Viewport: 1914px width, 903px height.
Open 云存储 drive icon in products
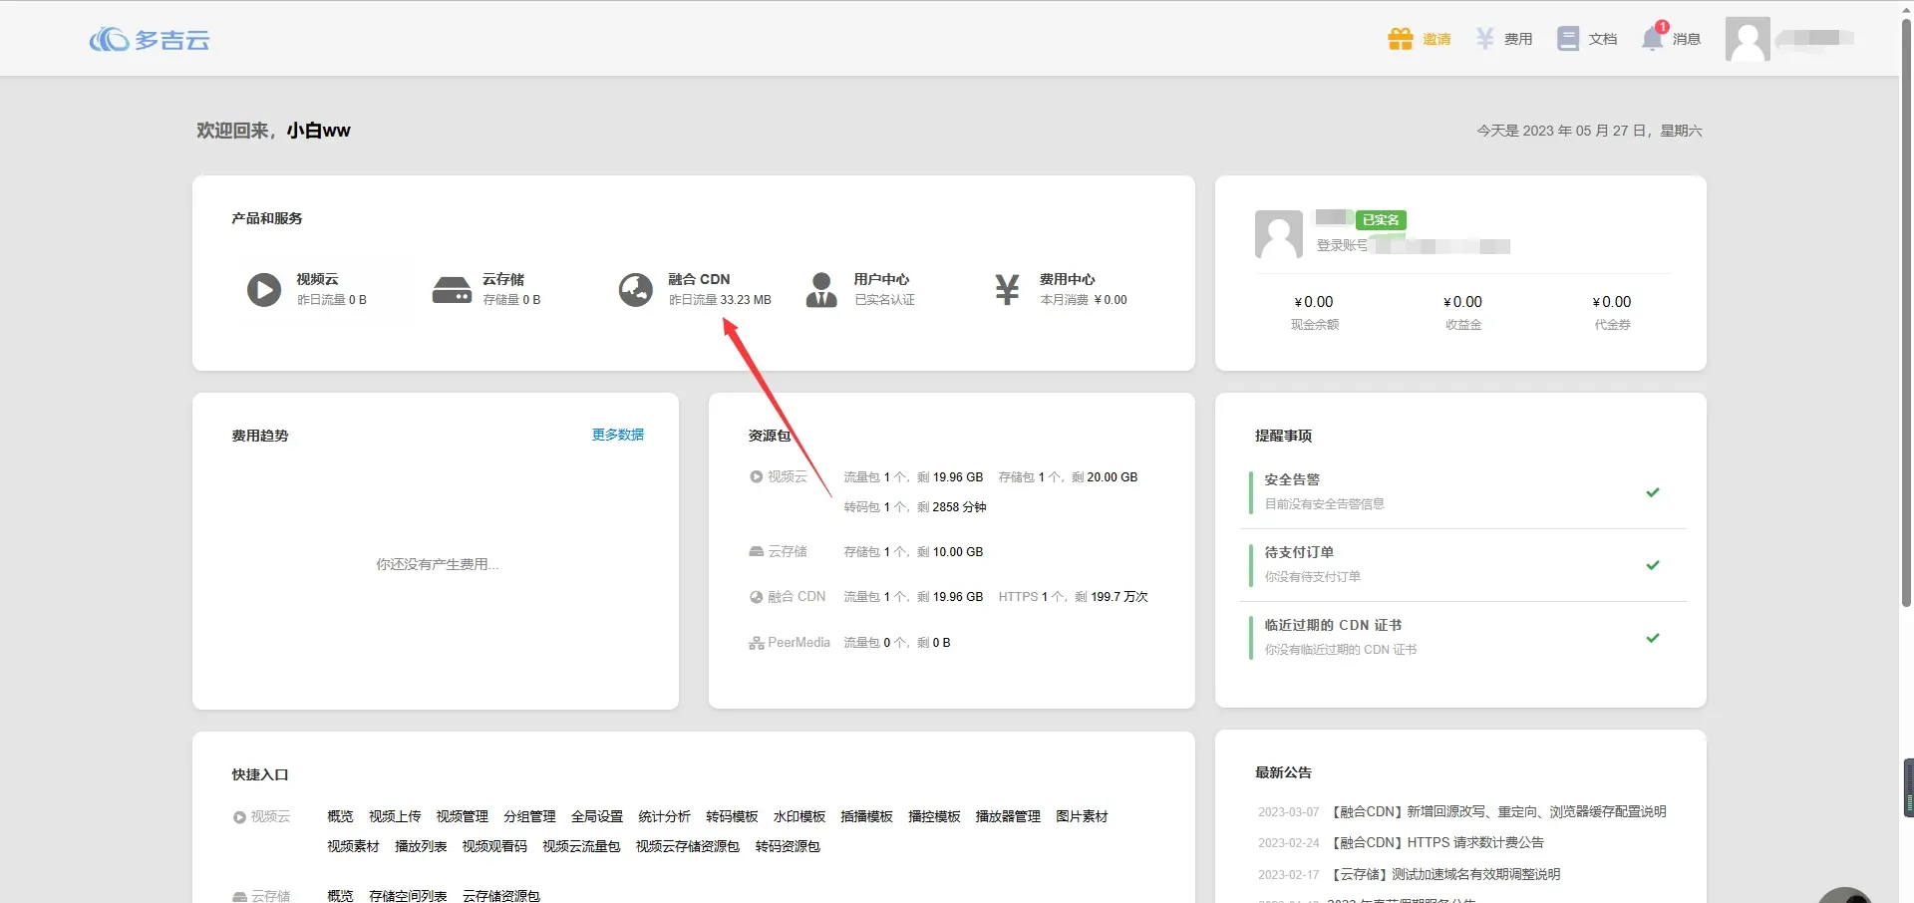point(452,290)
